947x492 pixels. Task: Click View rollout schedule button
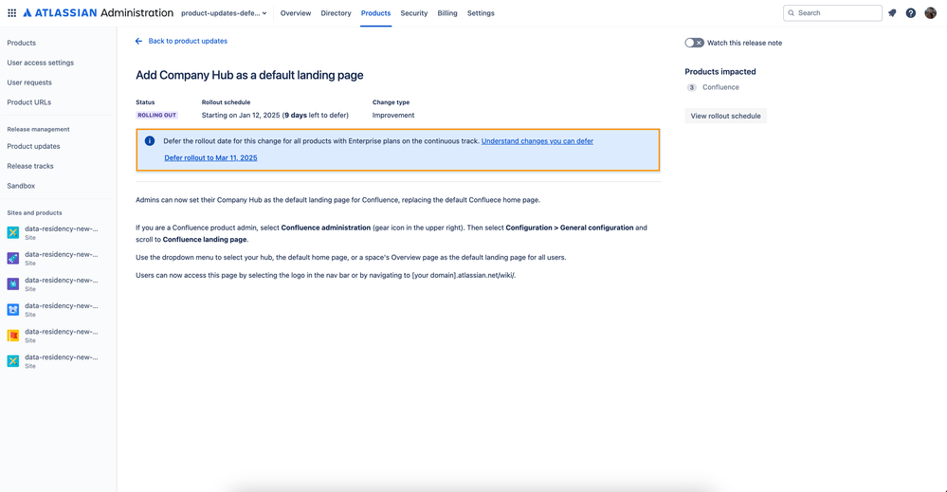click(725, 116)
